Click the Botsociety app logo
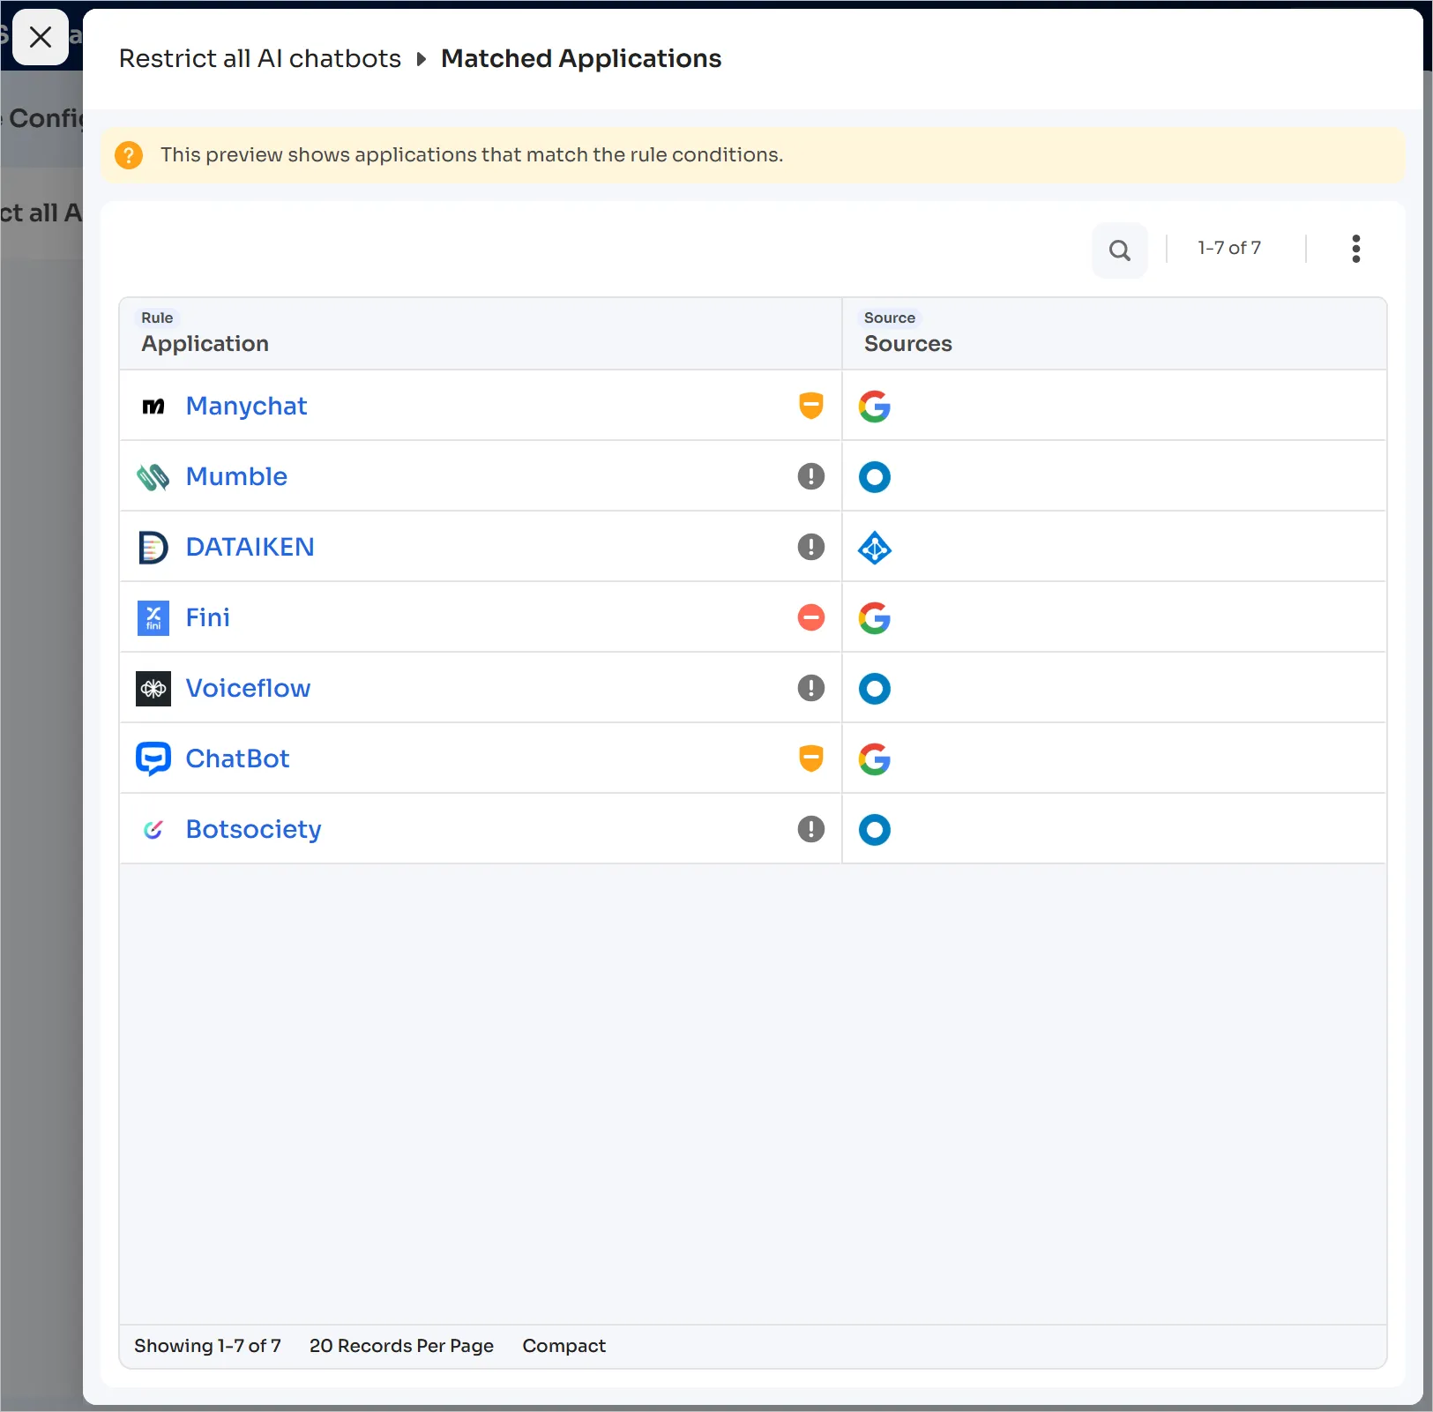This screenshot has height=1412, width=1433. pos(153,829)
